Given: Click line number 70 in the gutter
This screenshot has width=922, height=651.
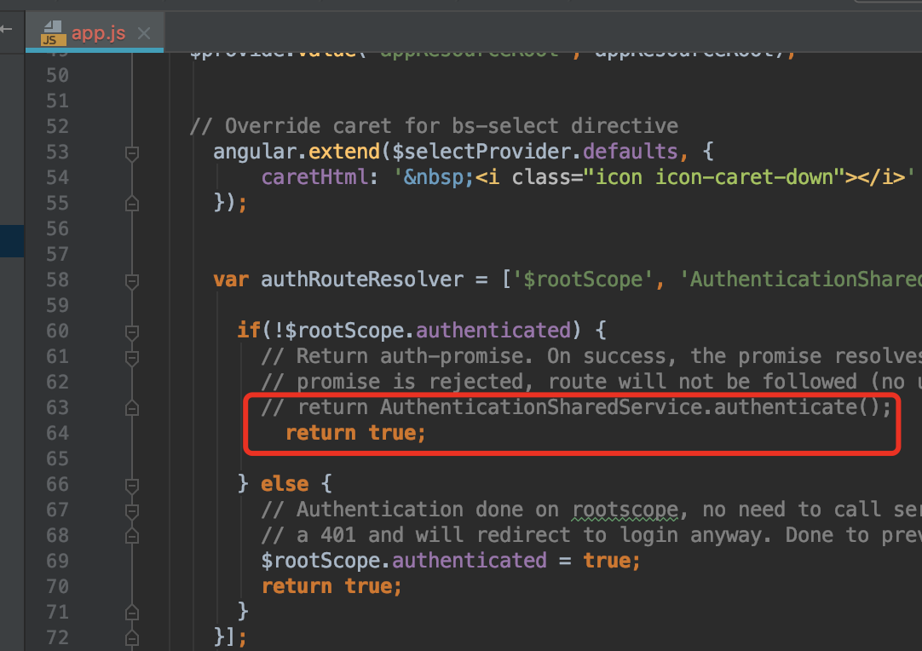Looking at the screenshot, I should pos(58,587).
